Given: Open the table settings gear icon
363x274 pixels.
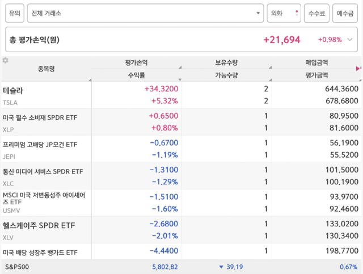Looking at the screenshot, I should [x=5, y=61].
